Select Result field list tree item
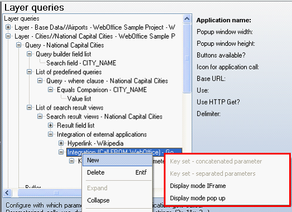Viewport: 292px width, 212px height. (75, 125)
